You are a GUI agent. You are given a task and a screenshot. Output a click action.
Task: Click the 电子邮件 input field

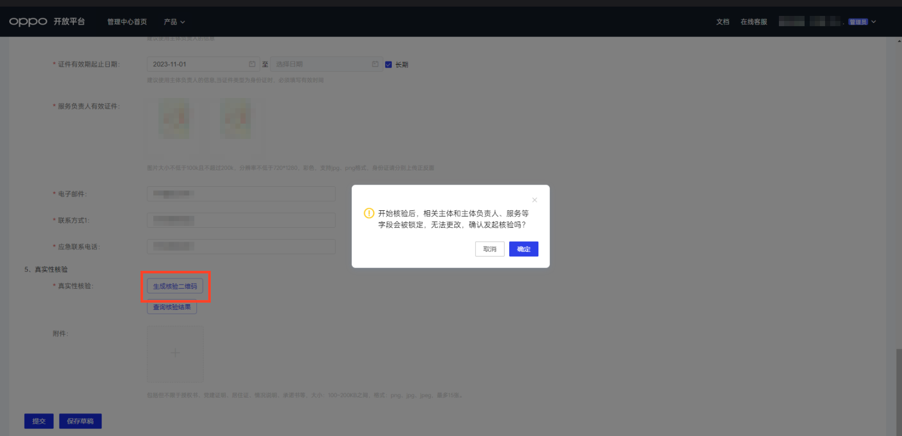coord(241,194)
